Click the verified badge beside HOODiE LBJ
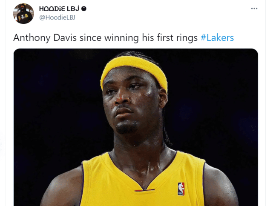Screen dimensions: 273x206 point(84,9)
